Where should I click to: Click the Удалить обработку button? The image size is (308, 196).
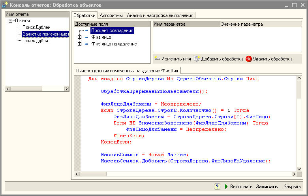point(269,59)
